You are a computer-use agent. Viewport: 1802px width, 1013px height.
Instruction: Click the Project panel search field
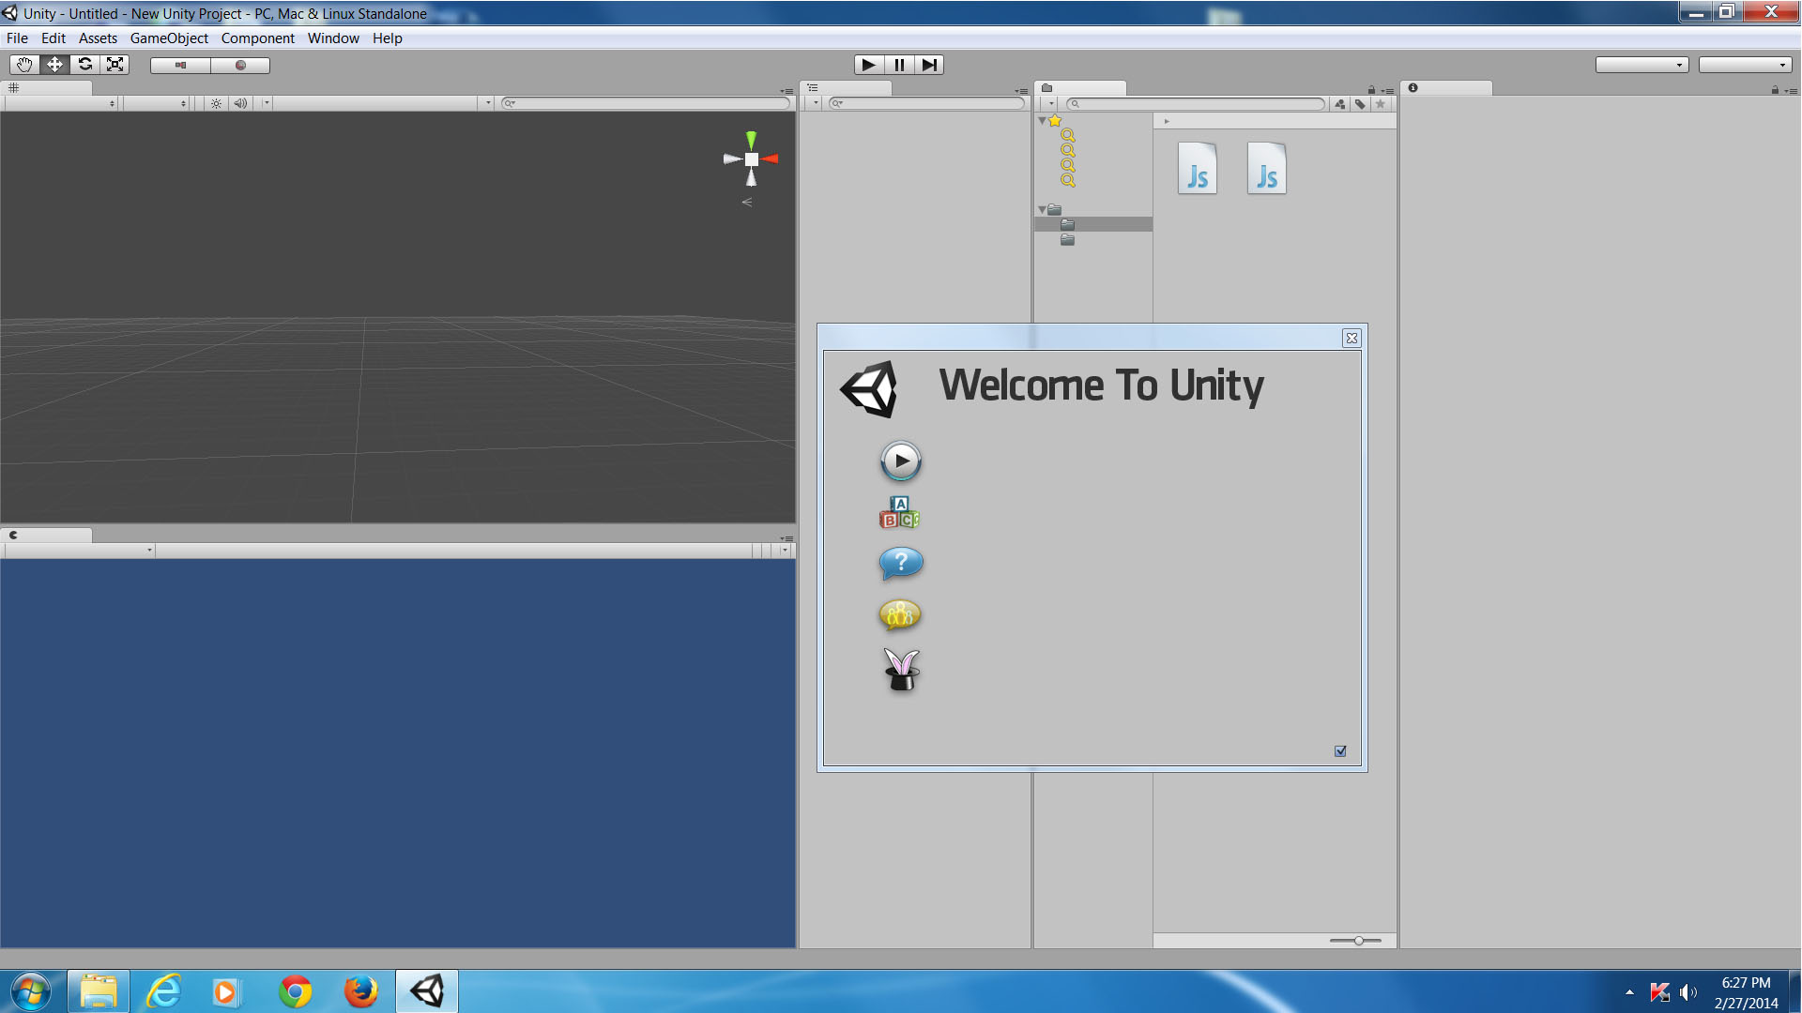point(1197,104)
